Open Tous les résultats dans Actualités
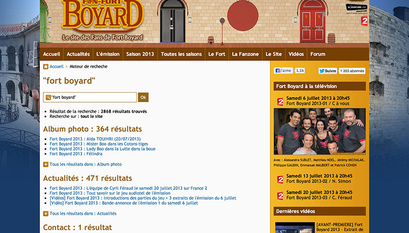 coord(83,213)
